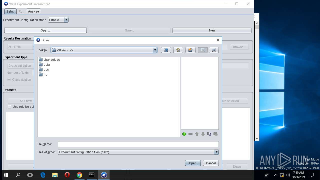Expand the Look In folder dropdown
Viewport: 320px width, 180px height.
(155, 50)
